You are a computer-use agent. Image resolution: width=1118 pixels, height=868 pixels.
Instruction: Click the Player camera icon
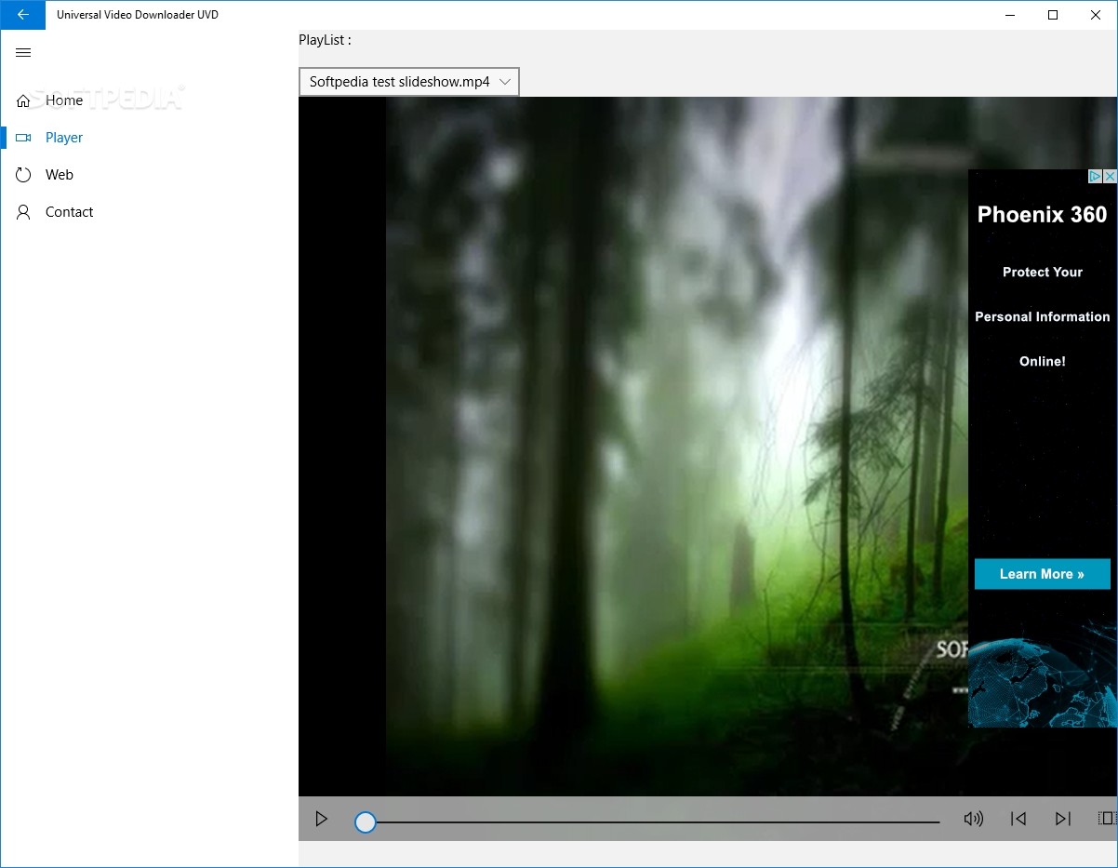[x=23, y=138]
